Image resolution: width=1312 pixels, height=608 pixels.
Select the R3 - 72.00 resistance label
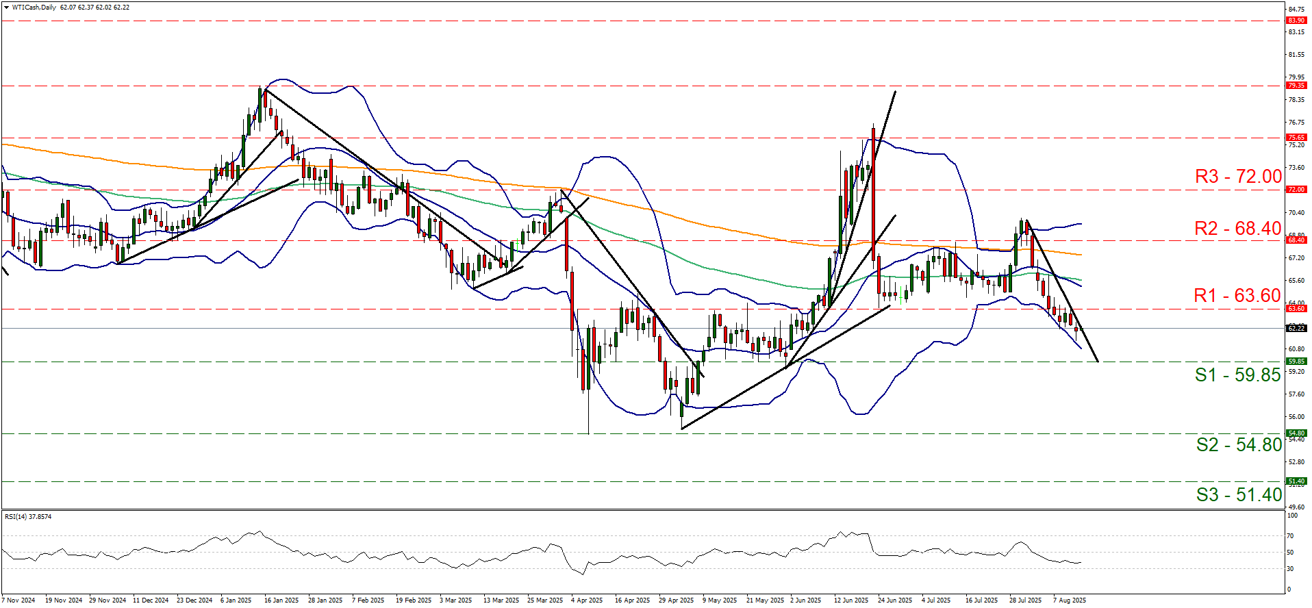coord(1237,177)
